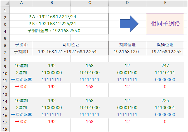Select column B header
Viewport: 188px width, 132px height.
coord(52,3)
